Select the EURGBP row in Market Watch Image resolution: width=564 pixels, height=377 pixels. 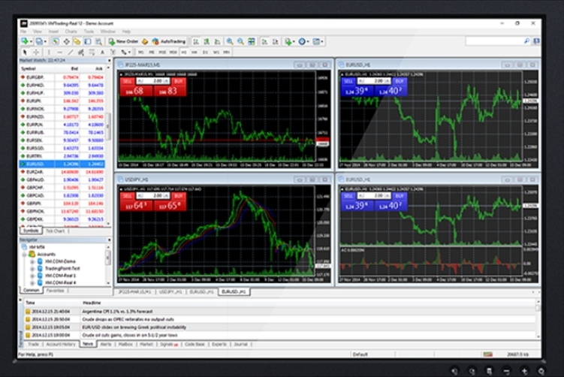tap(62, 77)
